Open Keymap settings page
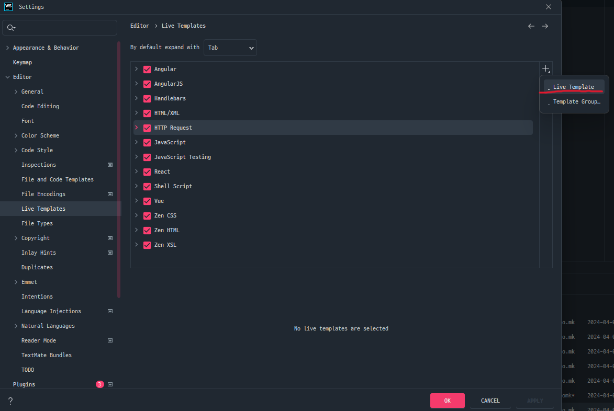This screenshot has width=614, height=411. point(23,62)
